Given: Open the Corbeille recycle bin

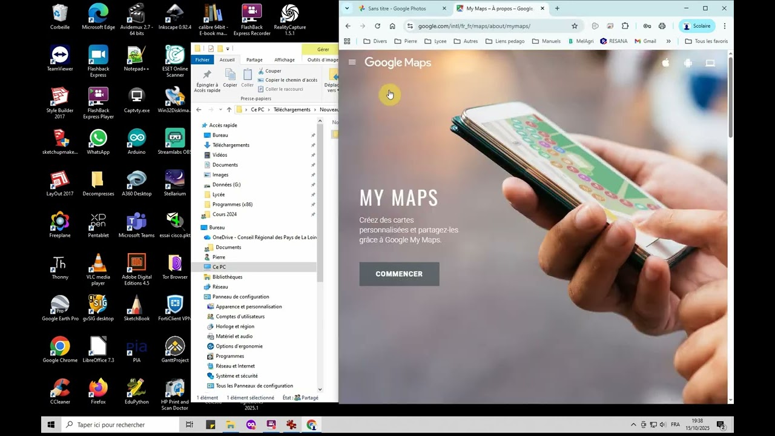Looking at the screenshot, I should (x=60, y=17).
